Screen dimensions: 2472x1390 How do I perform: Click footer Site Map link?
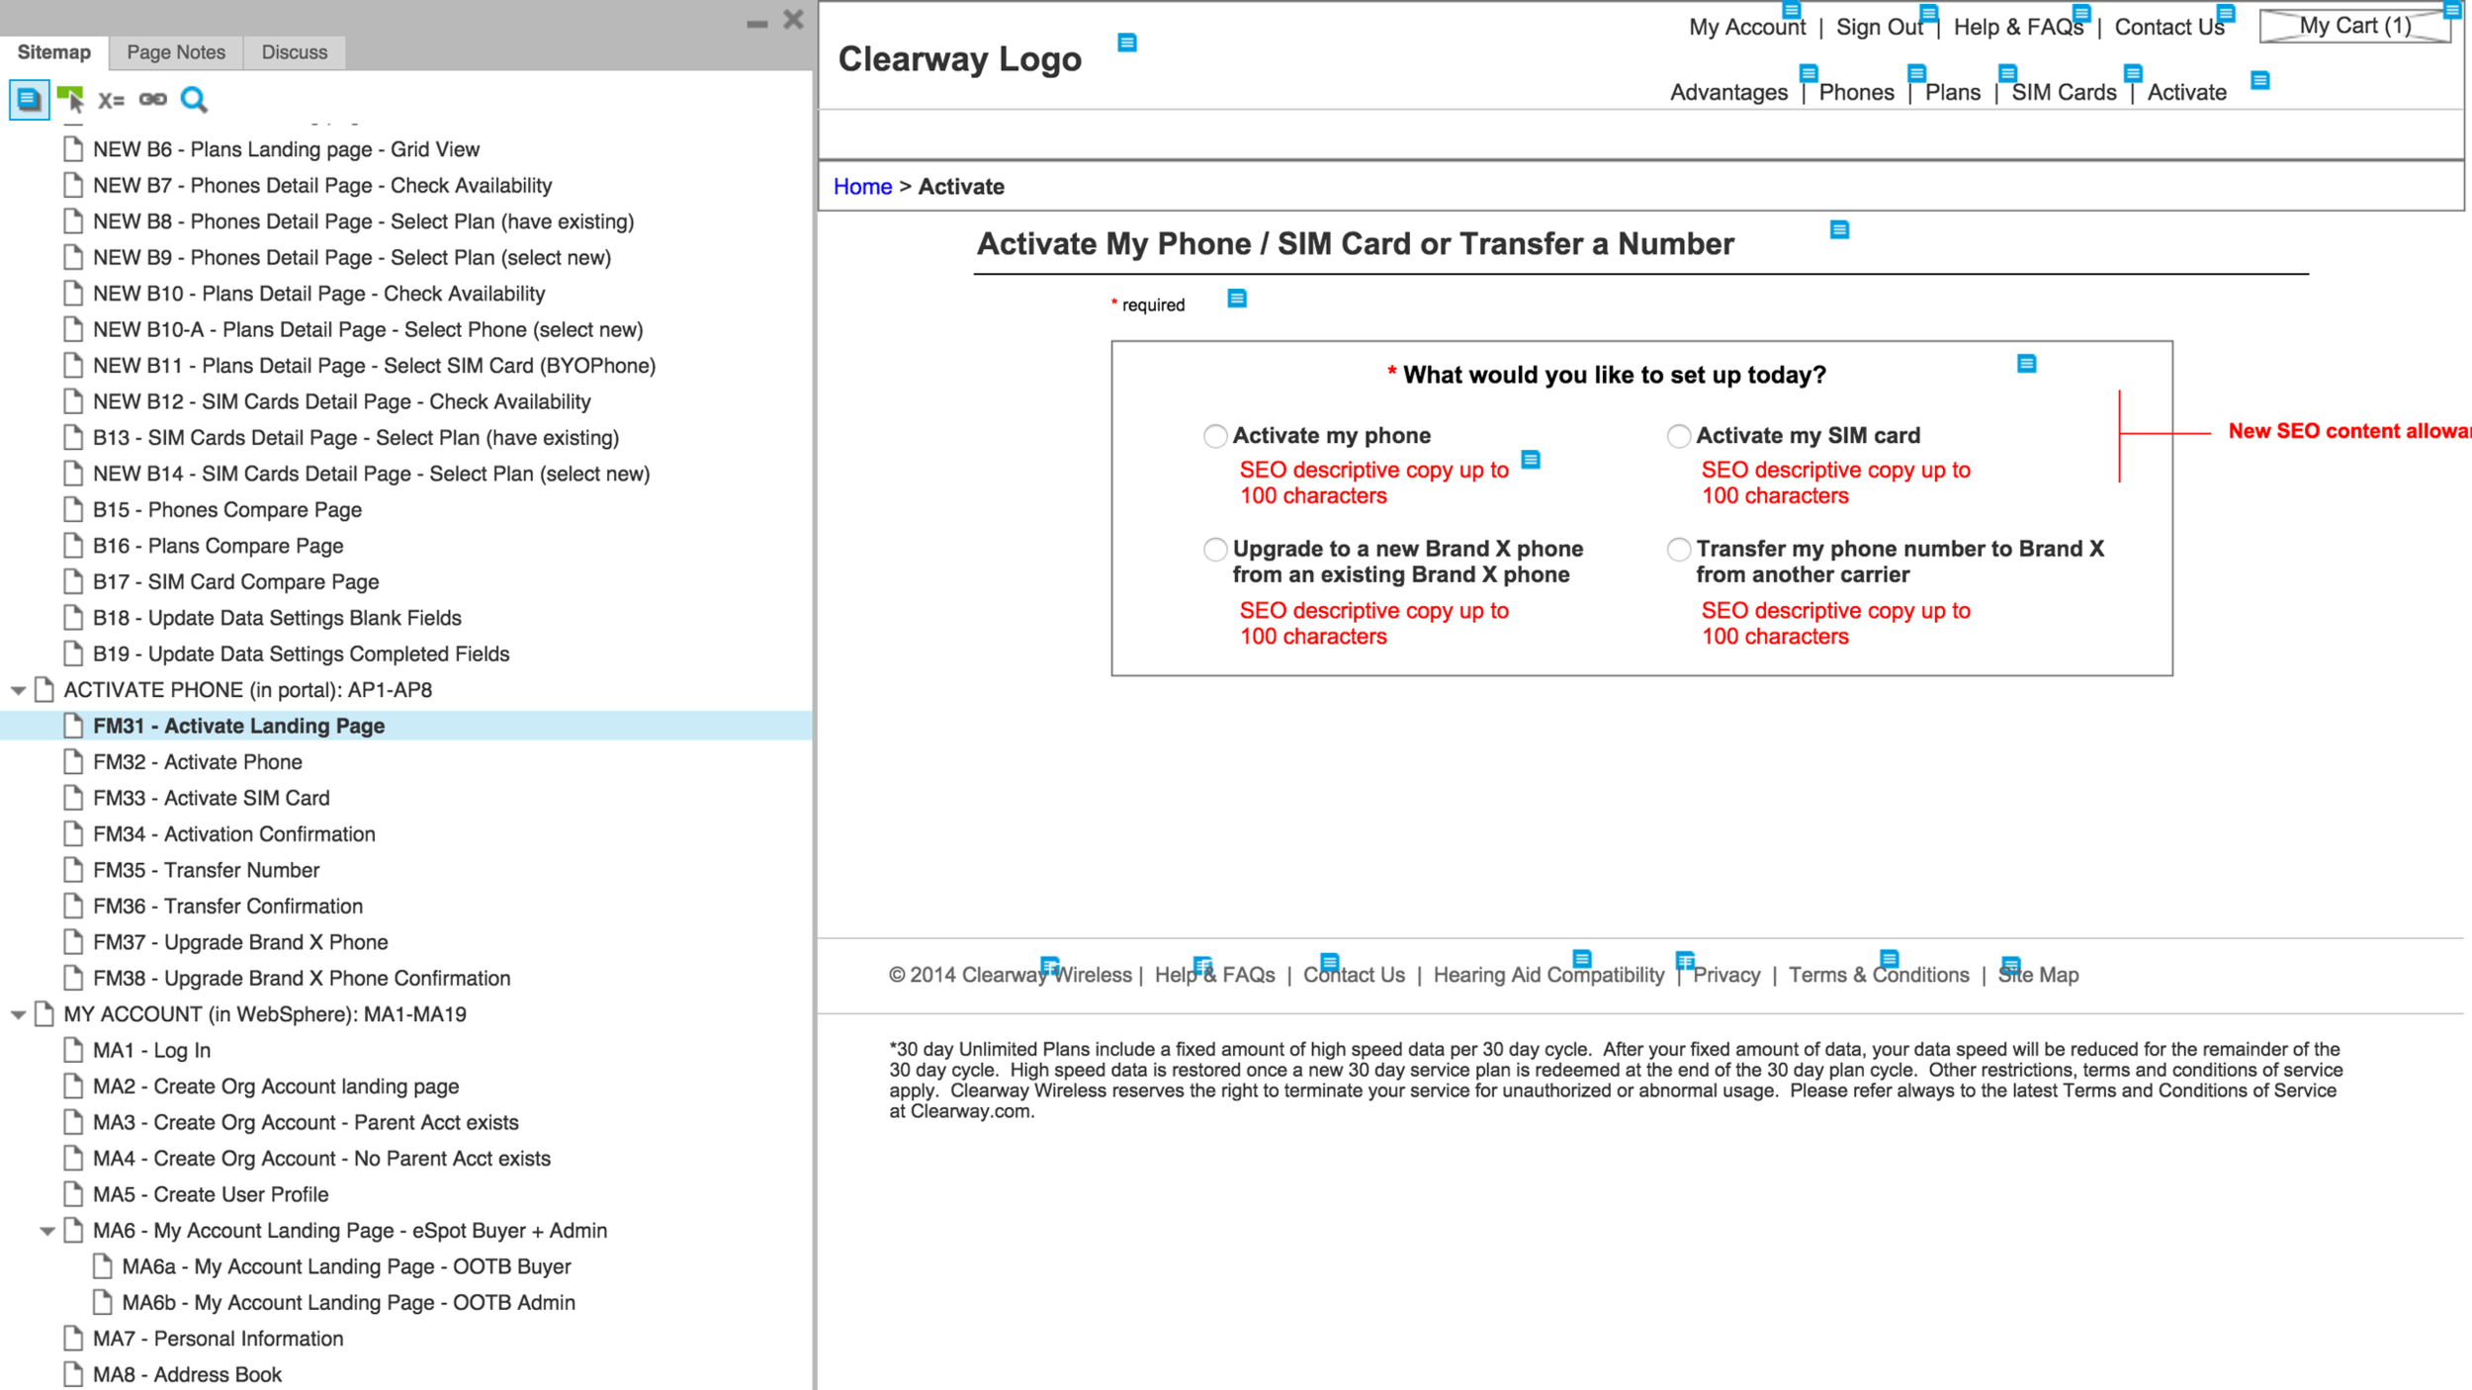click(x=2038, y=975)
